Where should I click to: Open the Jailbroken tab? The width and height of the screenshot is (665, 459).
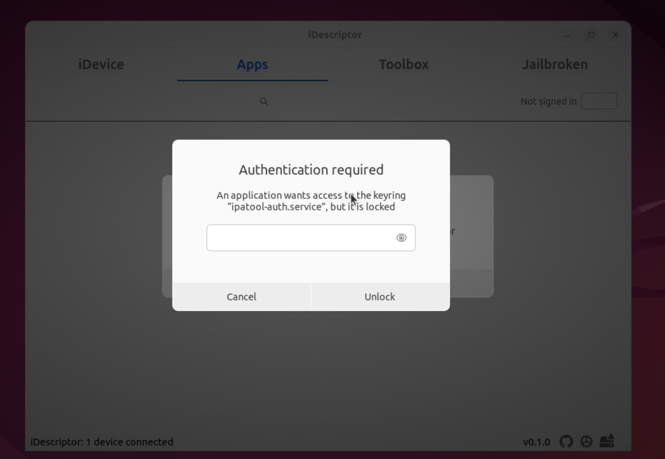555,65
